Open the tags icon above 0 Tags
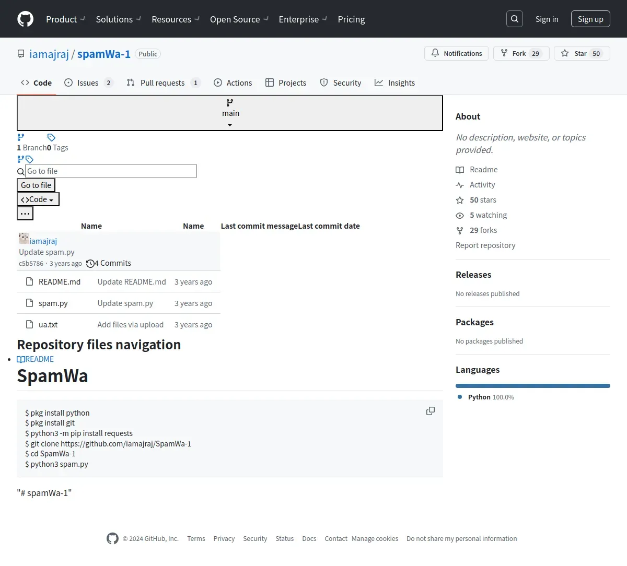Viewport: 627px width, 566px height. coord(51,137)
